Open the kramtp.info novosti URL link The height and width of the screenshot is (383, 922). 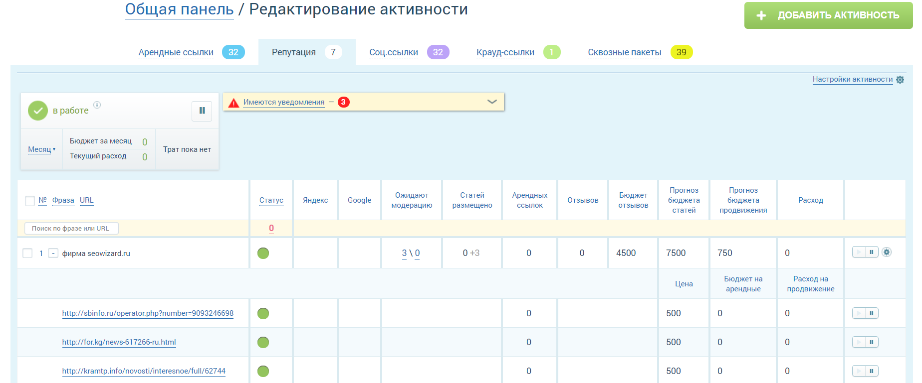coord(144,371)
